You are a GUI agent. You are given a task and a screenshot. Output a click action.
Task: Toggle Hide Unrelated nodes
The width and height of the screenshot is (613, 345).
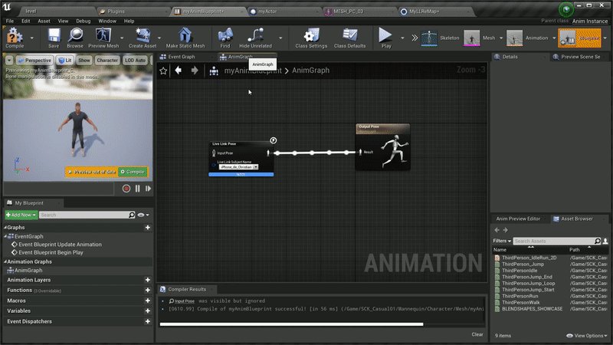click(256, 38)
